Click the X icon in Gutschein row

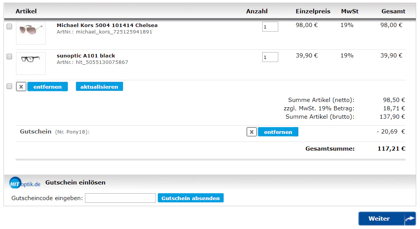point(252,132)
